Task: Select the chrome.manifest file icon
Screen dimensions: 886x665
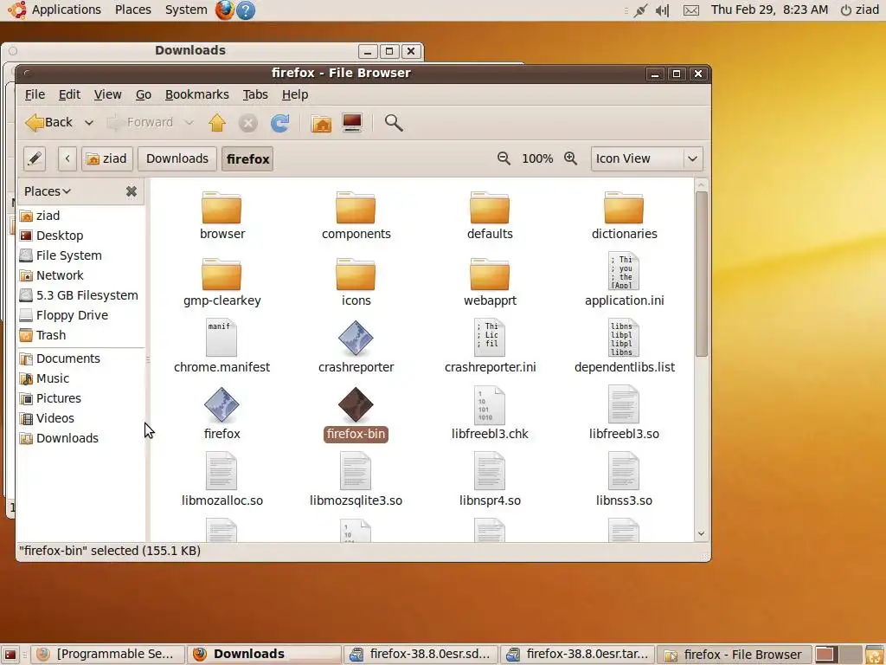Action: pyautogui.click(x=221, y=339)
